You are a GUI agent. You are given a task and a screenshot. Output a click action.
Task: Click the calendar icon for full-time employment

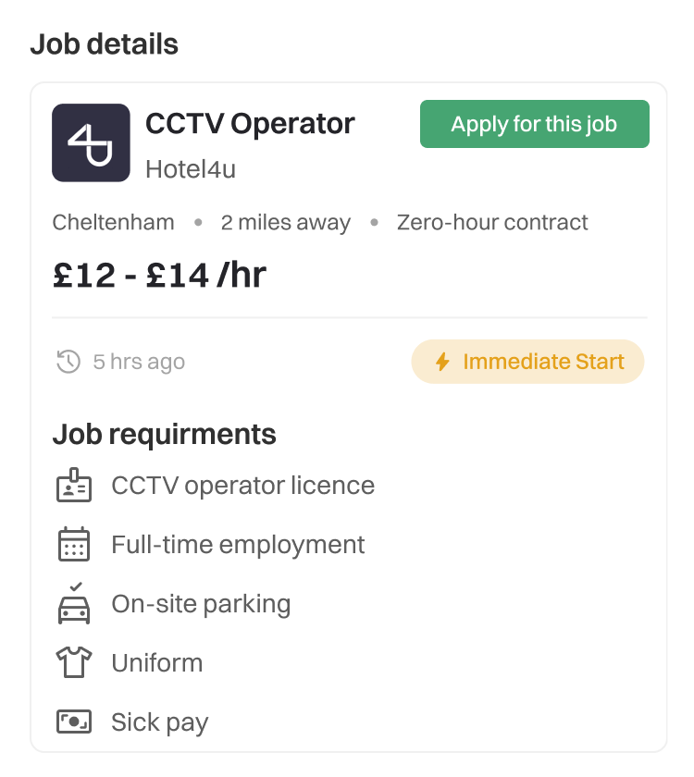click(x=74, y=545)
